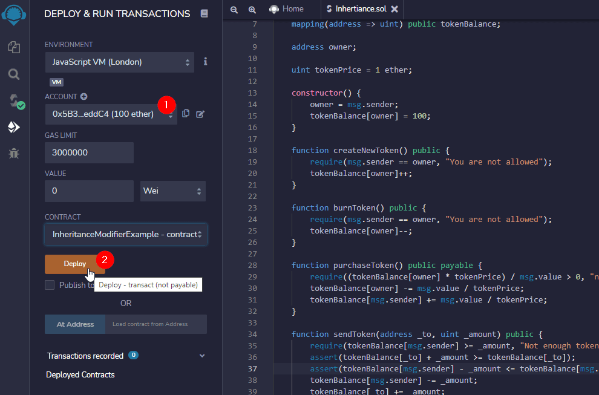Open the Environment JavaScript VM dropdown
The height and width of the screenshot is (395, 599).
(120, 62)
